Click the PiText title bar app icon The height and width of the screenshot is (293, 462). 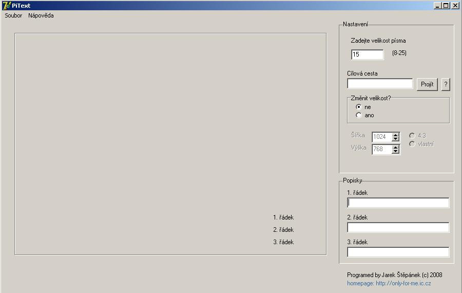[6, 5]
